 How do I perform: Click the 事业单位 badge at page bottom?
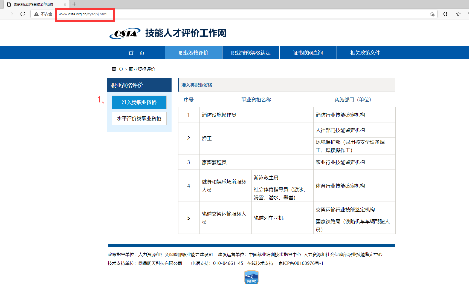(251, 277)
